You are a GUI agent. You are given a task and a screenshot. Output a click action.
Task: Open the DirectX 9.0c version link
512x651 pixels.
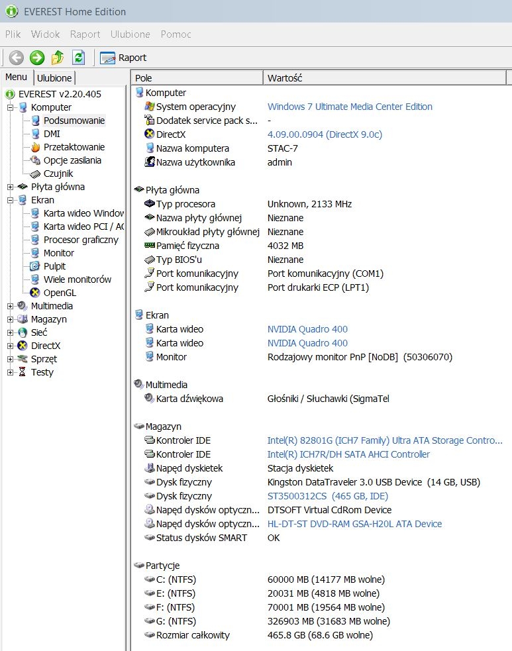click(325, 134)
